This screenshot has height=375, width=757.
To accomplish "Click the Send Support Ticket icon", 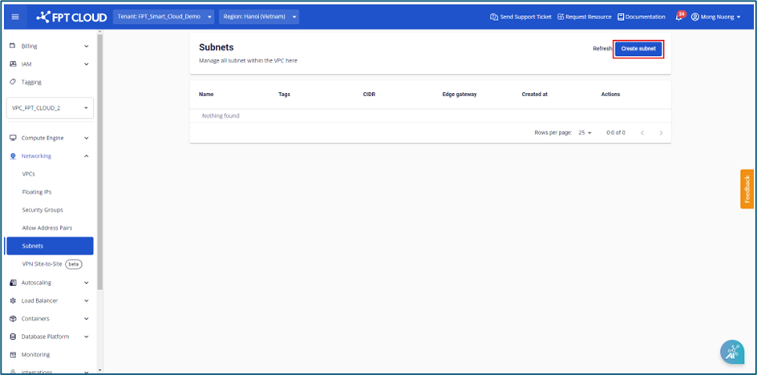I will 494,17.
